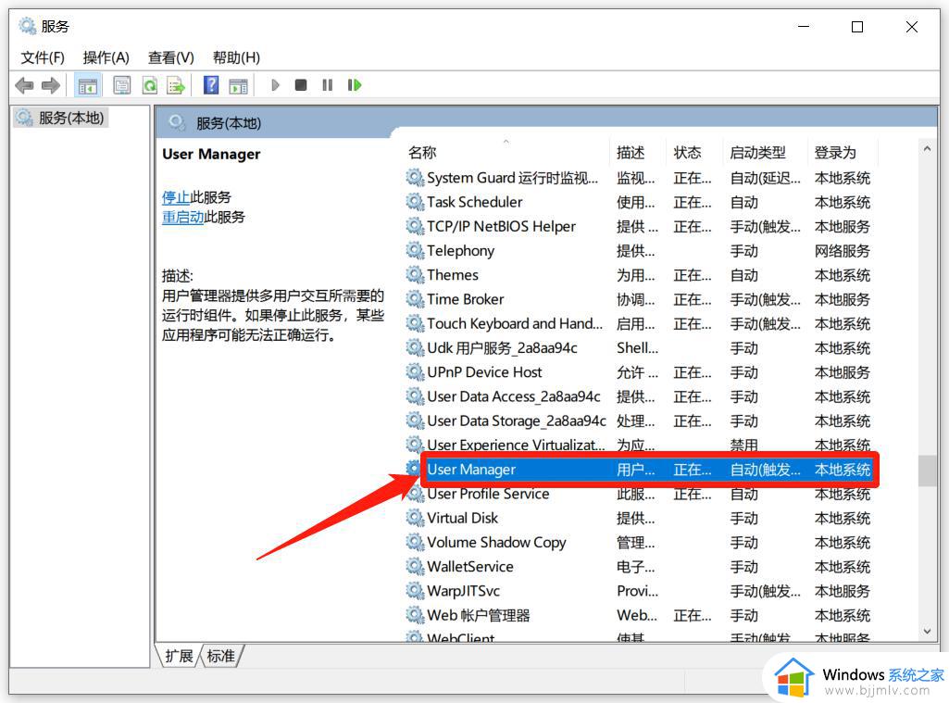Click the Export List toolbar icon
Screen dimensions: 949x703
point(176,85)
